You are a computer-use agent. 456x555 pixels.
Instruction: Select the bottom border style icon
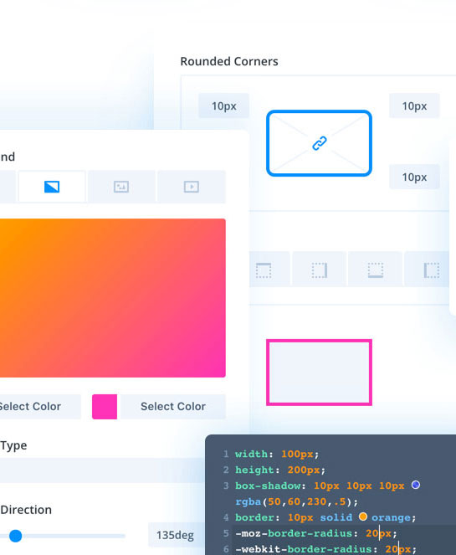tap(376, 270)
